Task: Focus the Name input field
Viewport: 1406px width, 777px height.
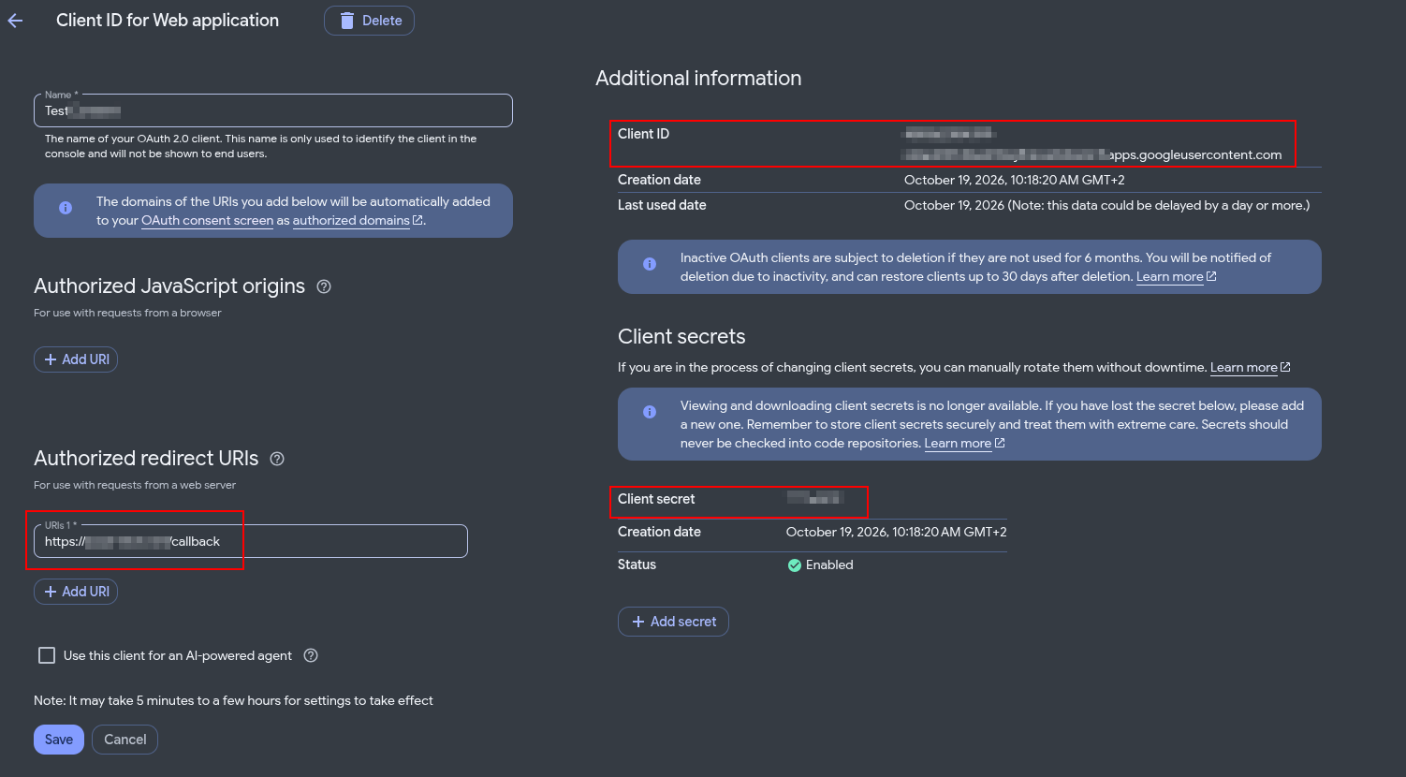Action: click(x=273, y=110)
